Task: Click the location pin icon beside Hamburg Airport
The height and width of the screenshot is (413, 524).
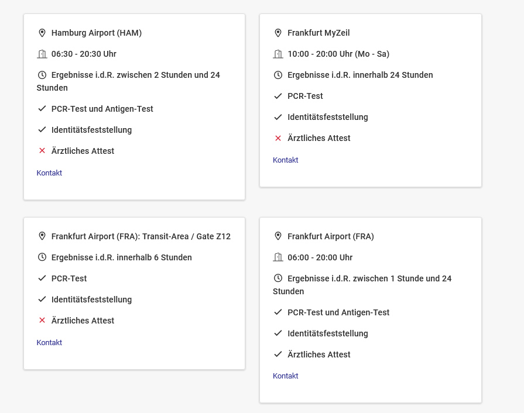Action: (x=42, y=33)
